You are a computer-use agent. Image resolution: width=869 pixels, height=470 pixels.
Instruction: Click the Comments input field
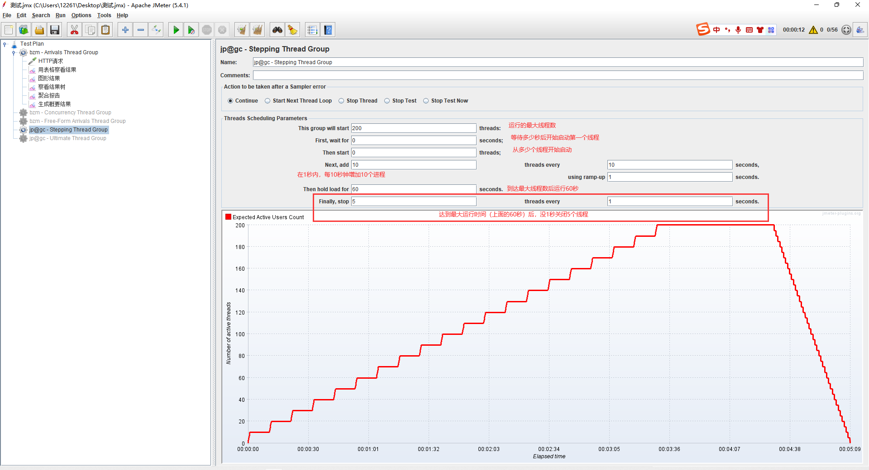coord(558,75)
